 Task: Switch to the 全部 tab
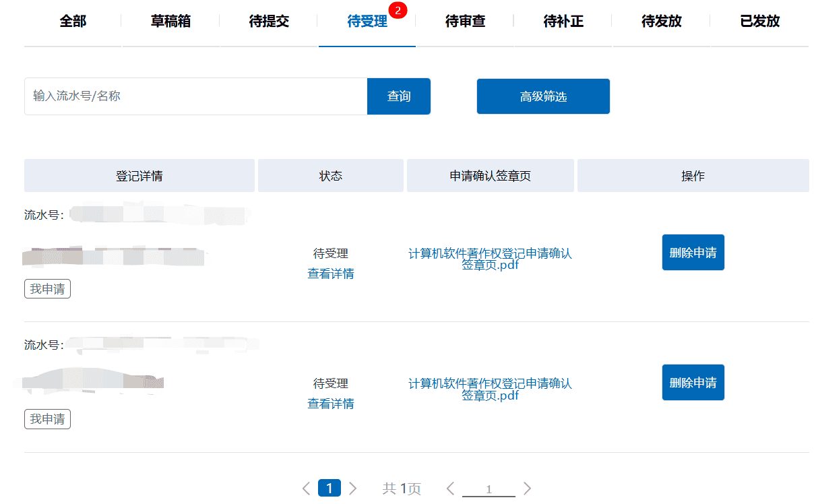pyautogui.click(x=72, y=21)
